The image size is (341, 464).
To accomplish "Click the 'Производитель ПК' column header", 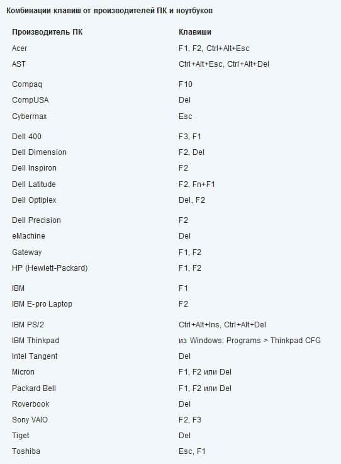I will pyautogui.click(x=47, y=32).
